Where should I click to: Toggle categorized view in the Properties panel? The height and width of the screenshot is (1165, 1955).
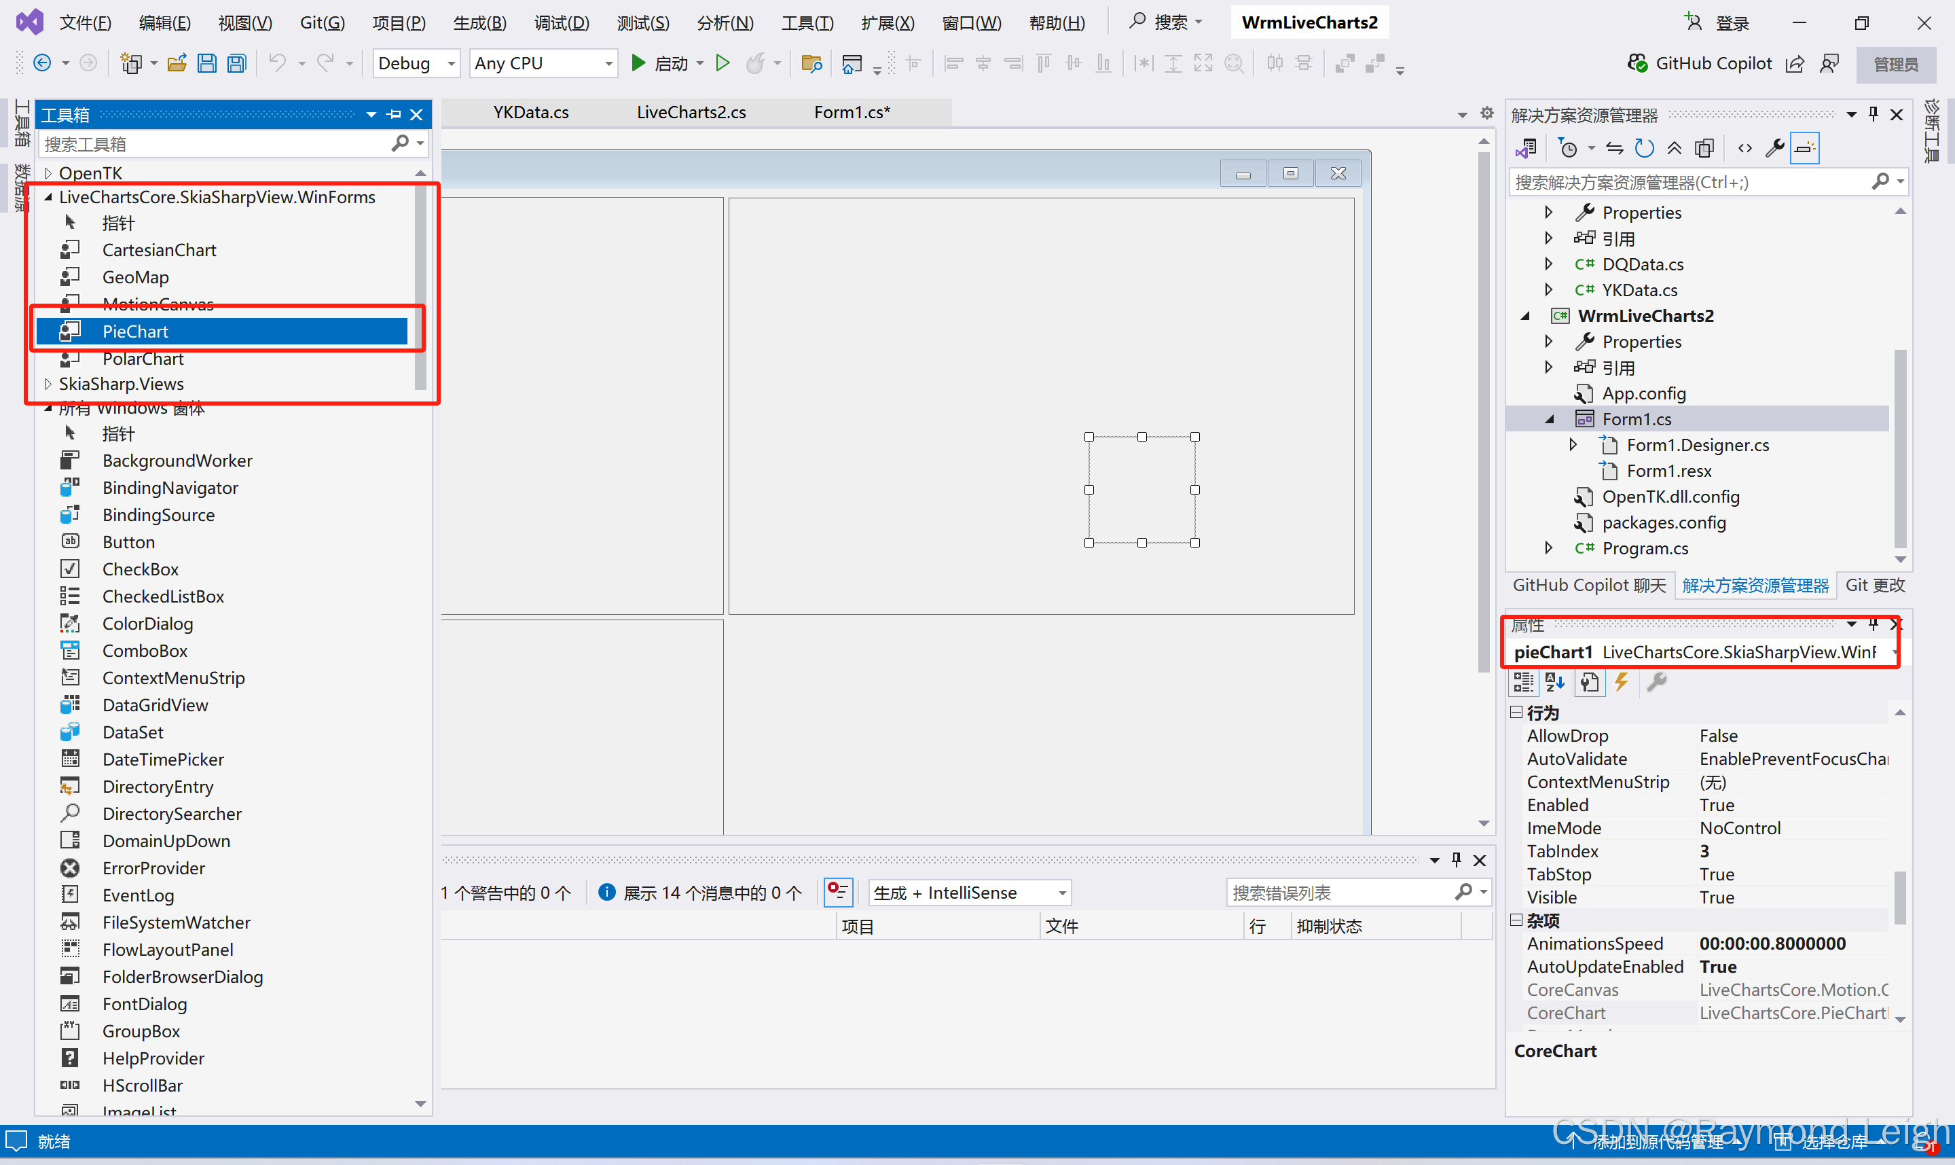coord(1524,682)
